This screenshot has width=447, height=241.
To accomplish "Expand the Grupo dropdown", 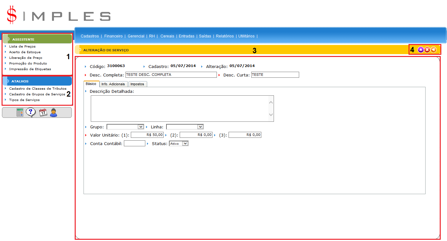I will [x=125, y=127].
